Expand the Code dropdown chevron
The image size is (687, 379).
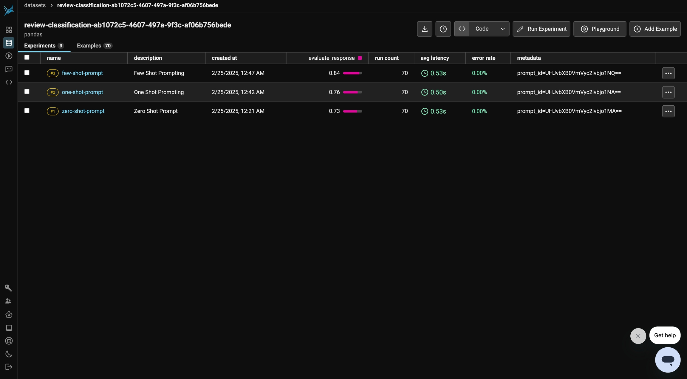pos(502,29)
